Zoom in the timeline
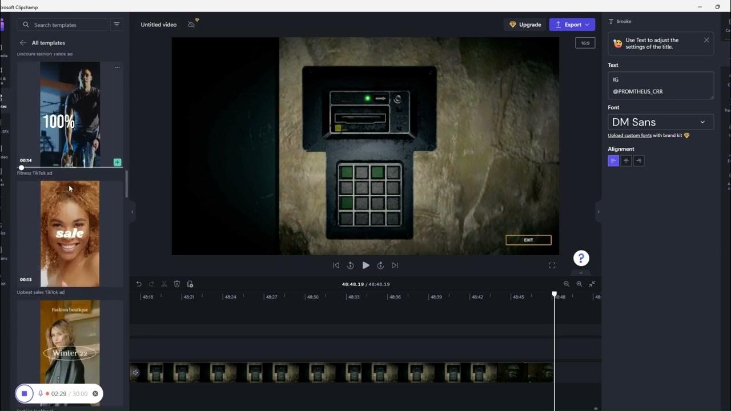The image size is (731, 411). [579, 284]
